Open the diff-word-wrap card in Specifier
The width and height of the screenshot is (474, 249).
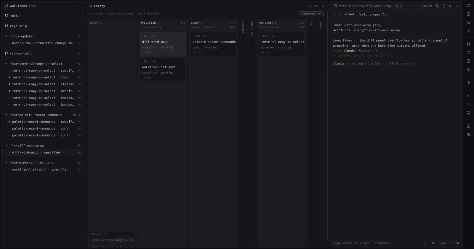[x=163, y=44]
